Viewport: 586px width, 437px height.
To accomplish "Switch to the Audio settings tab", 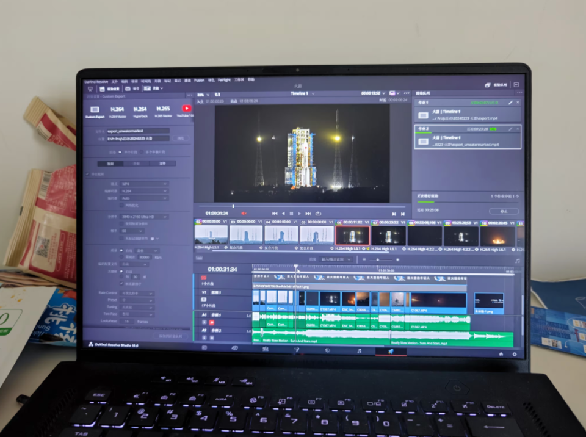I will (136, 164).
